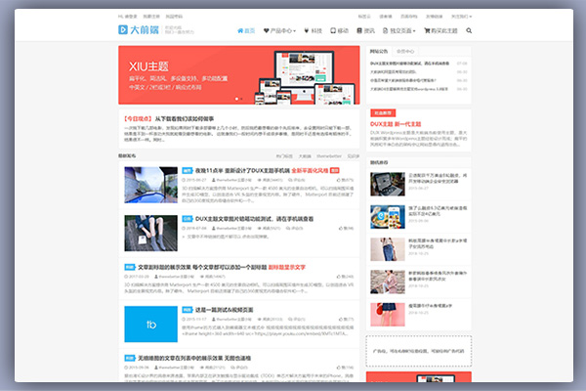
Task: Open the red XIU主题 banner
Action: 239,75
